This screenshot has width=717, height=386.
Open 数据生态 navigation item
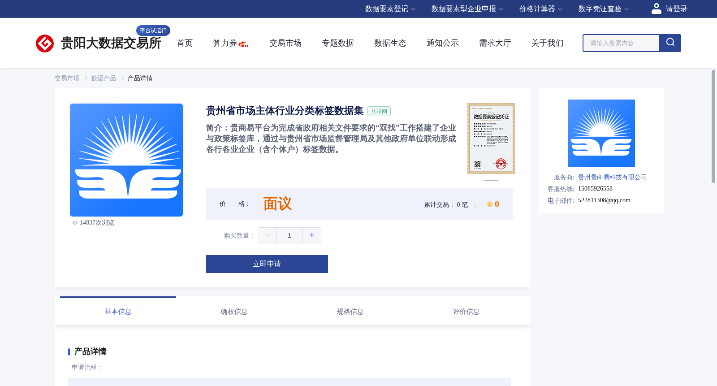[x=390, y=43]
